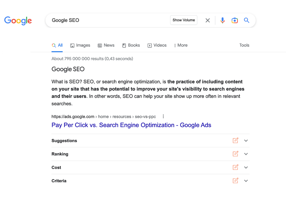
Task: Click the book icon next to Books
Action: point(124,46)
